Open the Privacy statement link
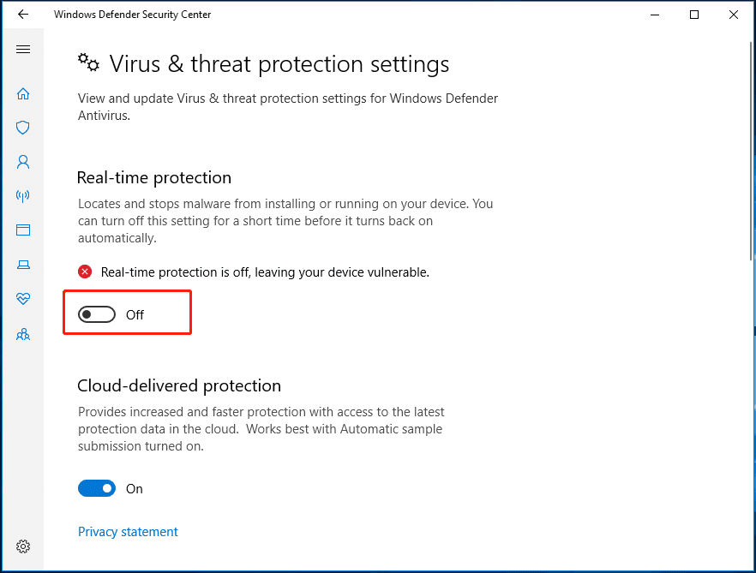 click(128, 532)
